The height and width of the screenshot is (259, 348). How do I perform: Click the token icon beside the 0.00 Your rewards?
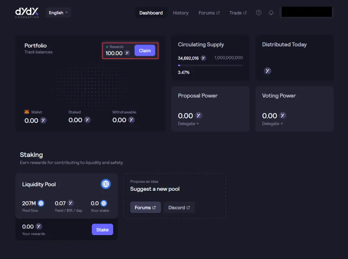tap(39, 226)
